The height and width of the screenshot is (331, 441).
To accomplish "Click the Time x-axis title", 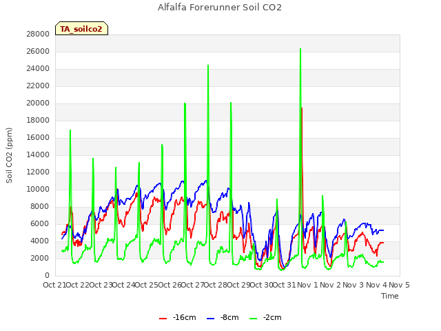I will (x=390, y=296).
